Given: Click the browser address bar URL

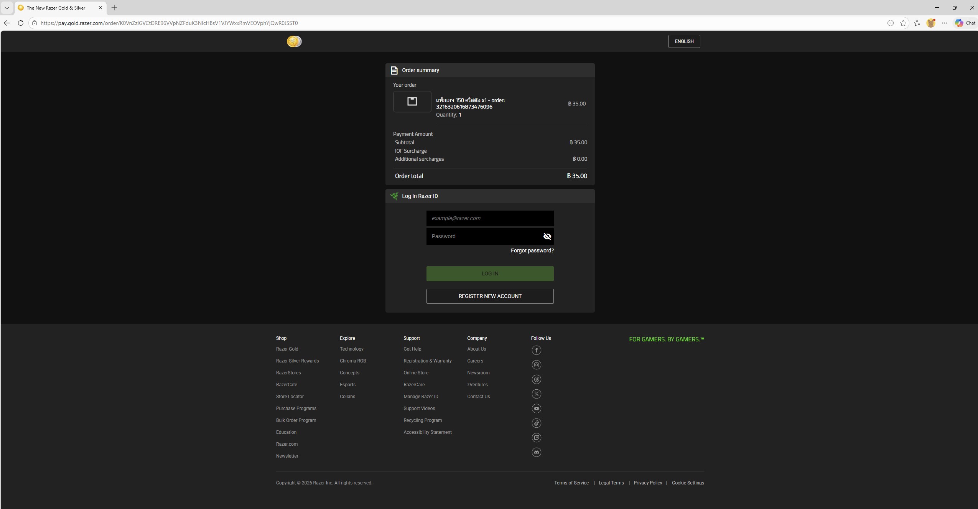Looking at the screenshot, I should pos(169,23).
